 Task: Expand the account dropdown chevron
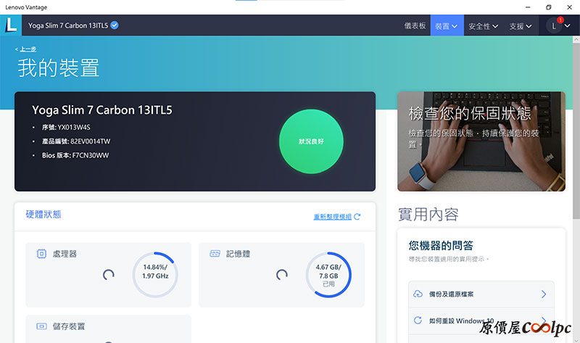[x=567, y=26]
